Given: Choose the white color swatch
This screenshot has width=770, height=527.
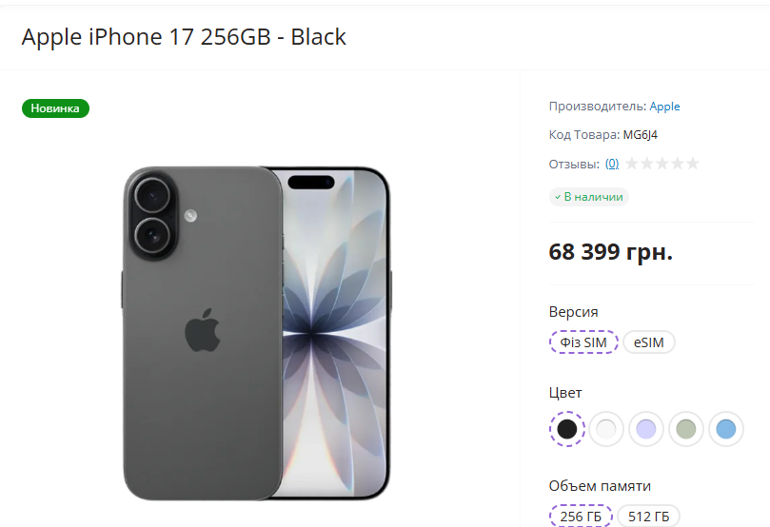Looking at the screenshot, I should tap(605, 429).
